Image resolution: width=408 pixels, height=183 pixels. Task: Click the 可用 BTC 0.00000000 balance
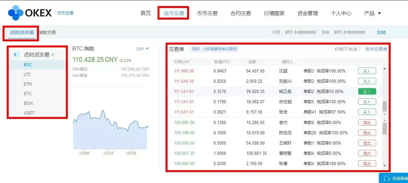pyautogui.click(x=294, y=32)
